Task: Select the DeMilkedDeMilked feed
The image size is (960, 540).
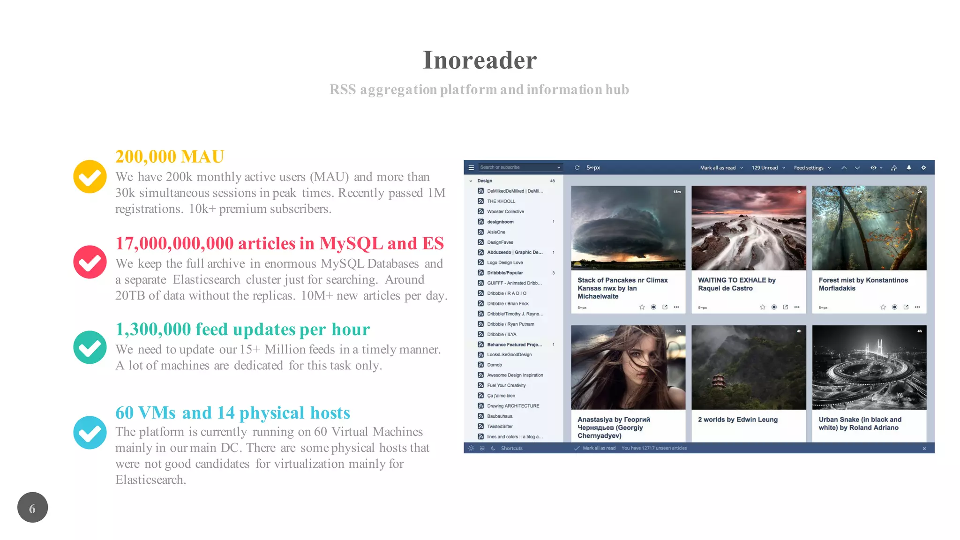Action: pos(515,191)
